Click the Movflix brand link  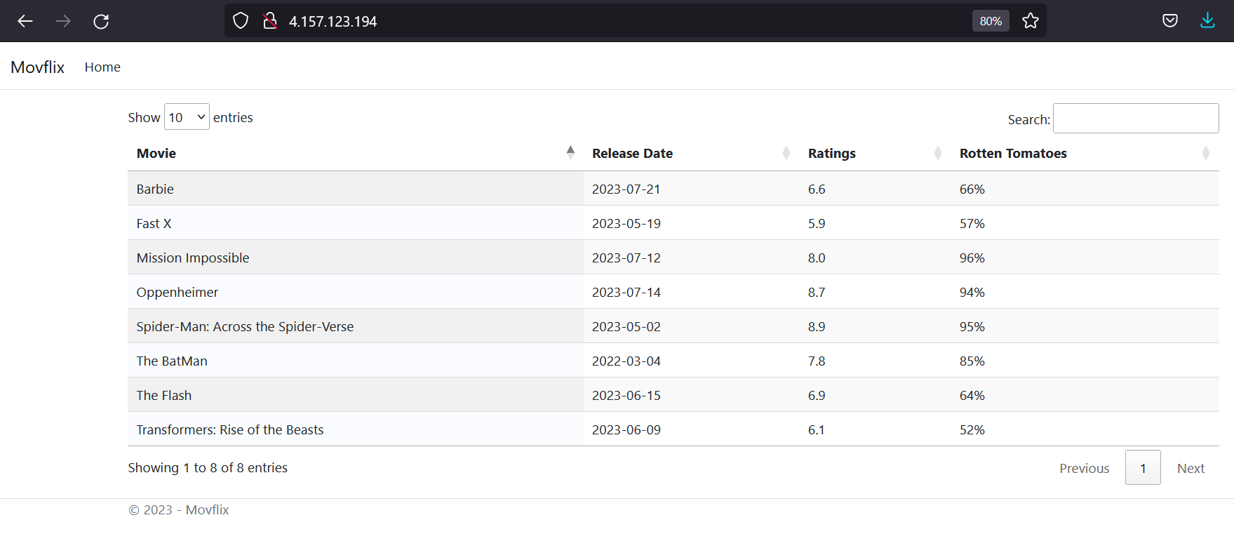point(38,67)
